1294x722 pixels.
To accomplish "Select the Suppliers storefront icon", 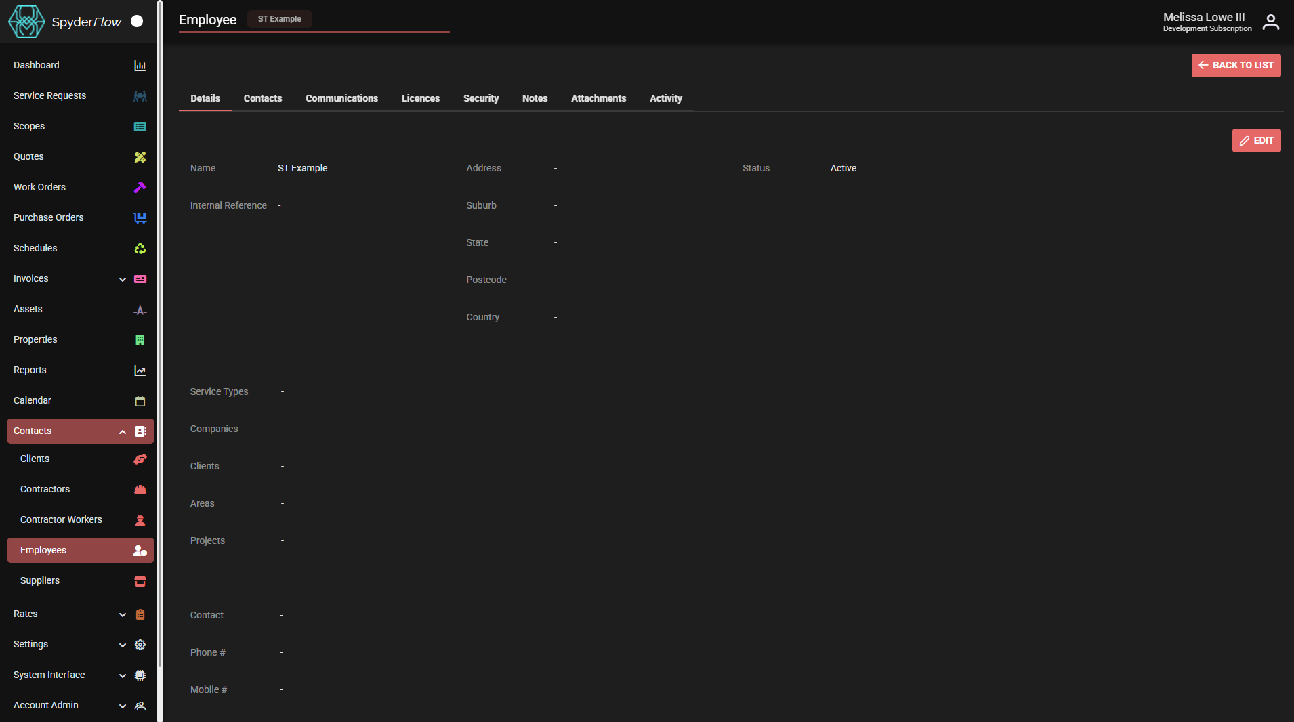I will pyautogui.click(x=140, y=580).
